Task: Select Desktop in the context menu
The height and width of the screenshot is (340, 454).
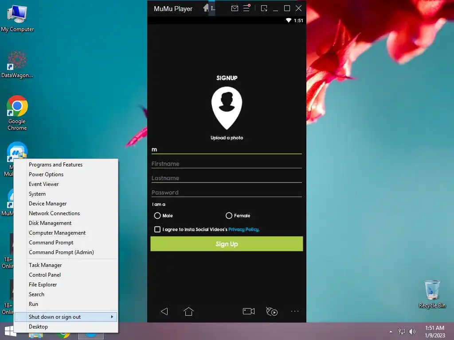Action: coord(66,327)
